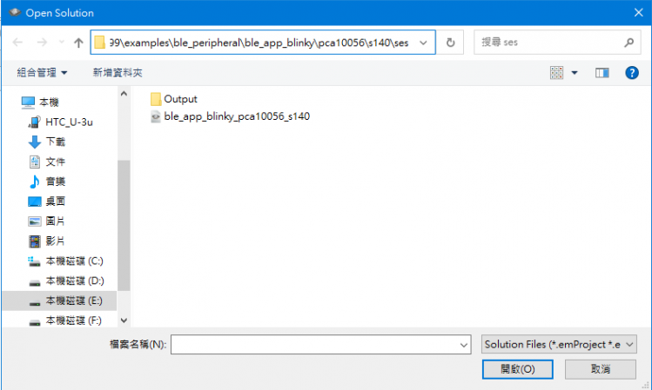Click the 檔案名稱 file name field
The width and height of the screenshot is (652, 390).
320,344
